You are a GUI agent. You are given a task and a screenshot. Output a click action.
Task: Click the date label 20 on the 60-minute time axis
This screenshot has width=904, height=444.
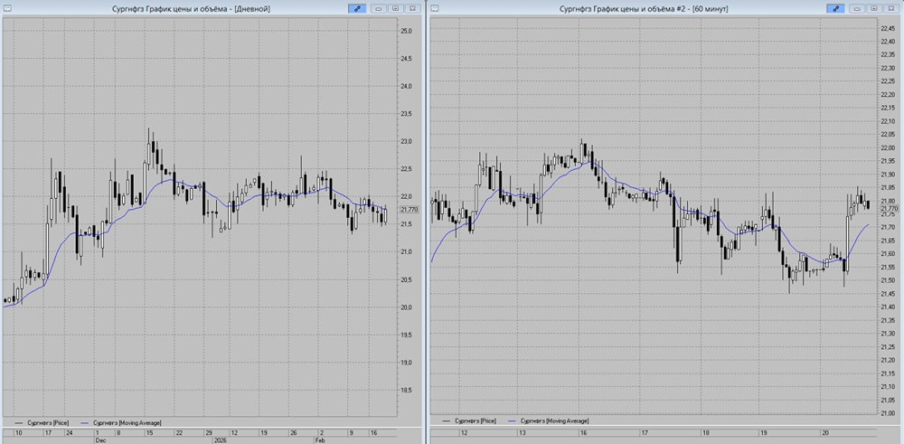tap(825, 432)
